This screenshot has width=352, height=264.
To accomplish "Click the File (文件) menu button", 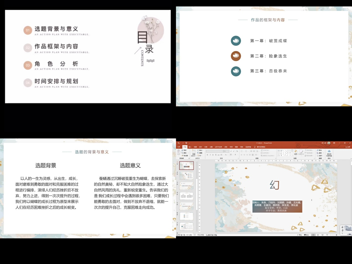I will pyautogui.click(x=179, y=147).
